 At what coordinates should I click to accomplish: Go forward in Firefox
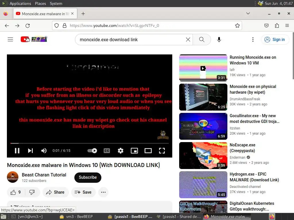coord(17,25)
